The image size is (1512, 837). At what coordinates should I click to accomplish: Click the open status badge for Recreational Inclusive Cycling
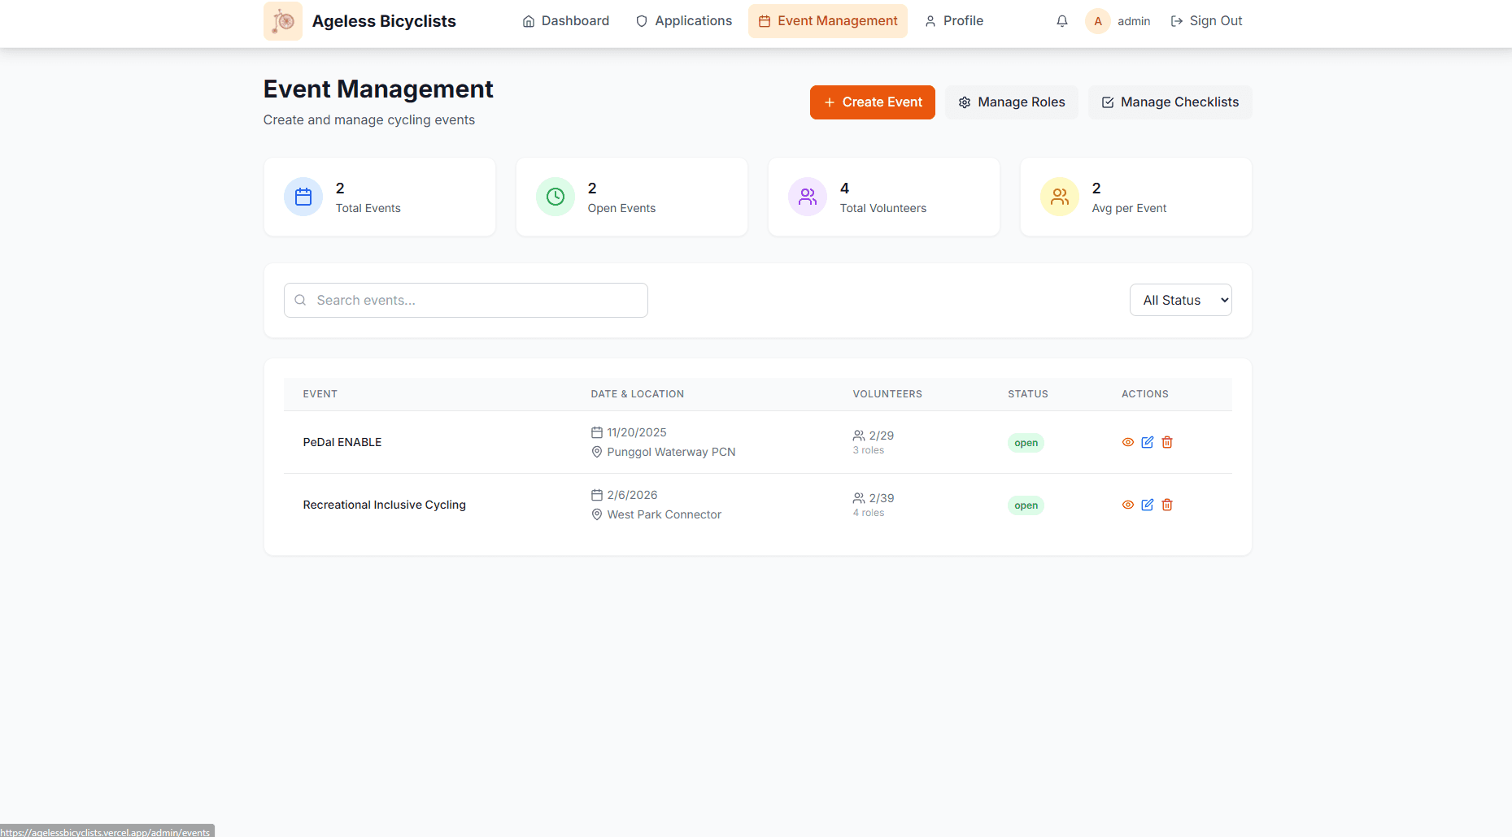(1026, 505)
